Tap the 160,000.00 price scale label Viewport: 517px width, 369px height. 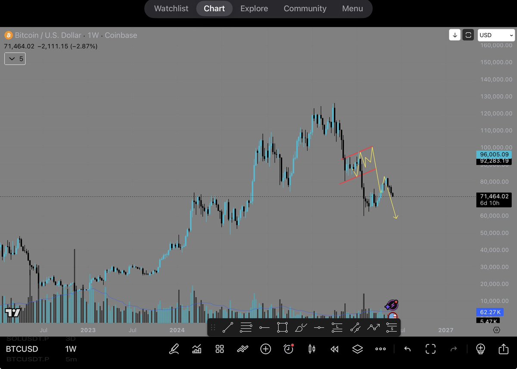[x=496, y=45]
